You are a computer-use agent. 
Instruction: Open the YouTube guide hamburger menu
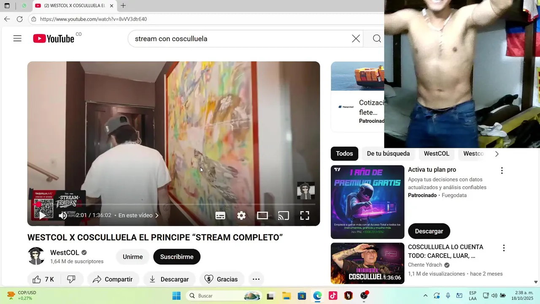tap(17, 38)
